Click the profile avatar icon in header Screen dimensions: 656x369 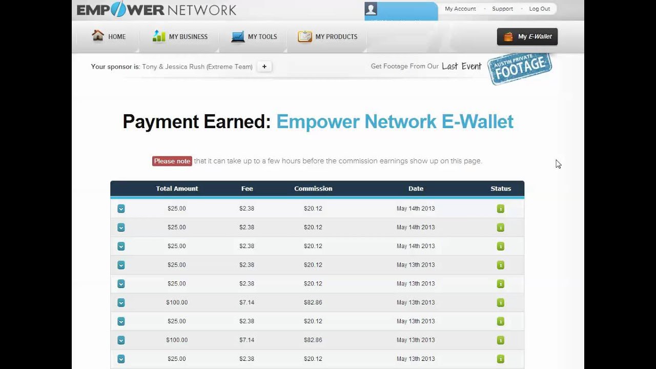click(x=371, y=9)
